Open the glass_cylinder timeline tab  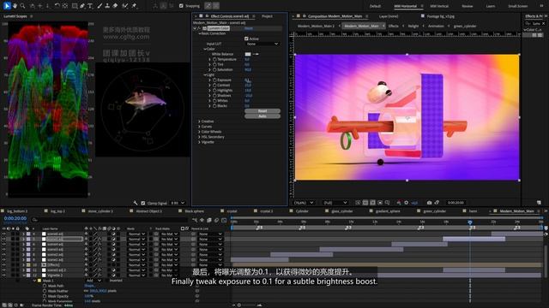coord(342,211)
